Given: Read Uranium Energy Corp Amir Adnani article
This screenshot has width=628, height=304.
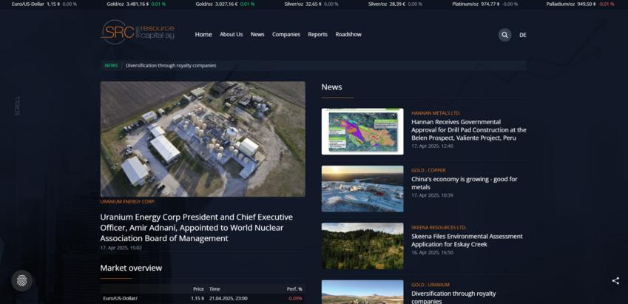Looking at the screenshot, I should 196,228.
